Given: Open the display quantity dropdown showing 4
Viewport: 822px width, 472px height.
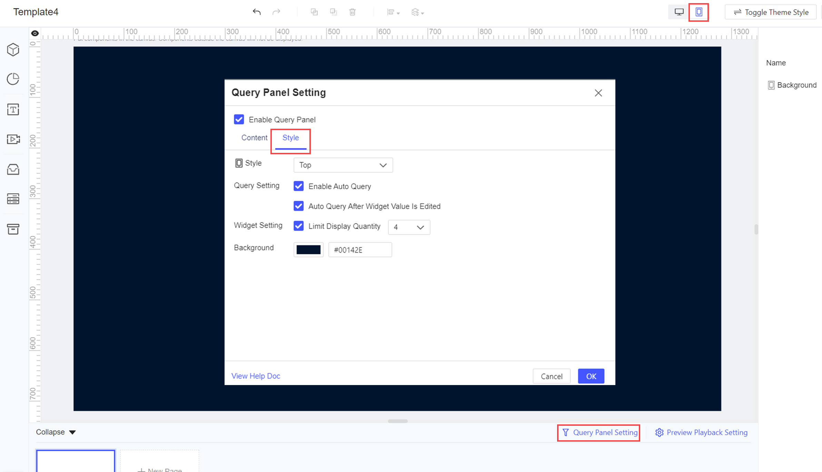Looking at the screenshot, I should 409,227.
